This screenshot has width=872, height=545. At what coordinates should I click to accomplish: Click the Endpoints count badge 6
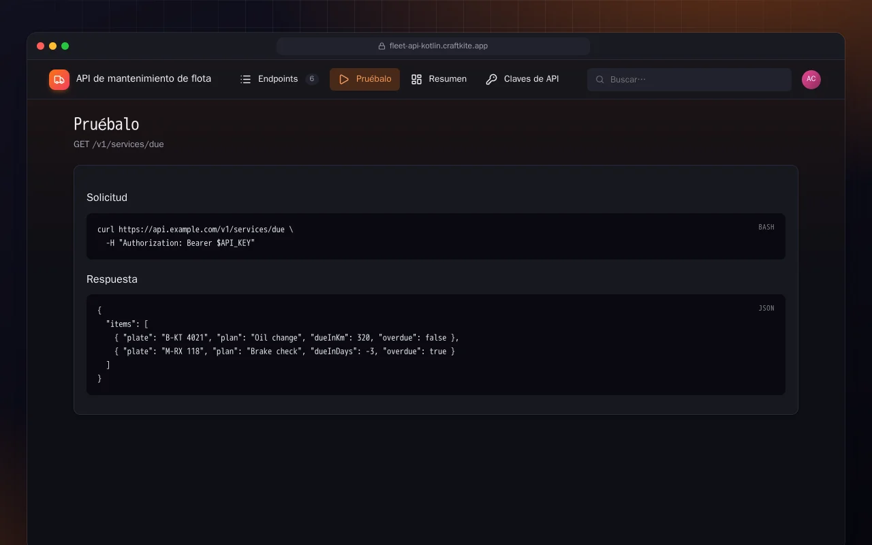(312, 79)
